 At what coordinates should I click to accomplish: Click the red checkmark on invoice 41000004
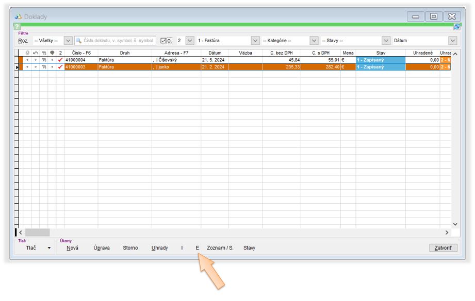[x=60, y=60]
